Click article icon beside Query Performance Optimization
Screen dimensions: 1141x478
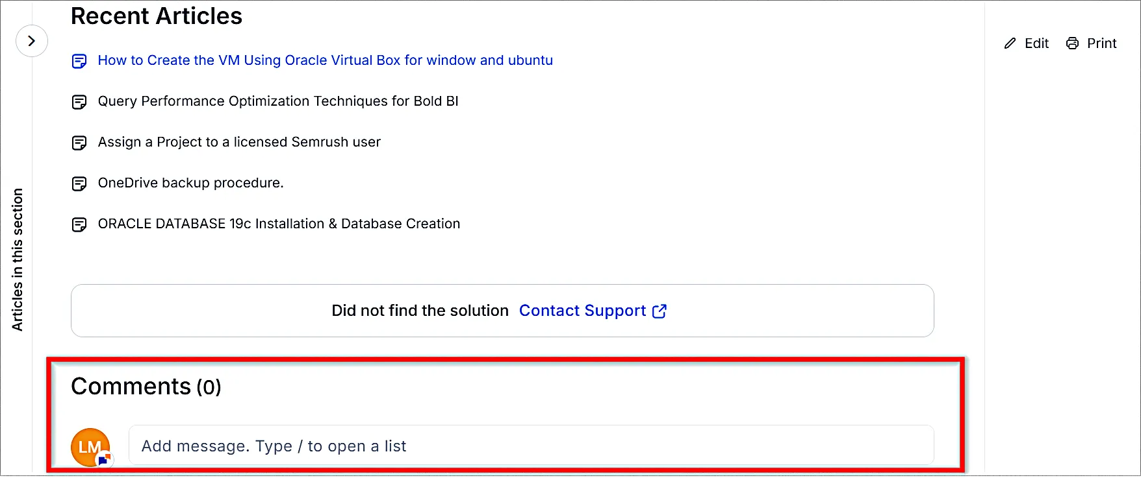point(79,102)
